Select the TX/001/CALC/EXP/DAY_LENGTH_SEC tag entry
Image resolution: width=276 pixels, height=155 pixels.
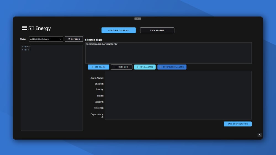102,44
